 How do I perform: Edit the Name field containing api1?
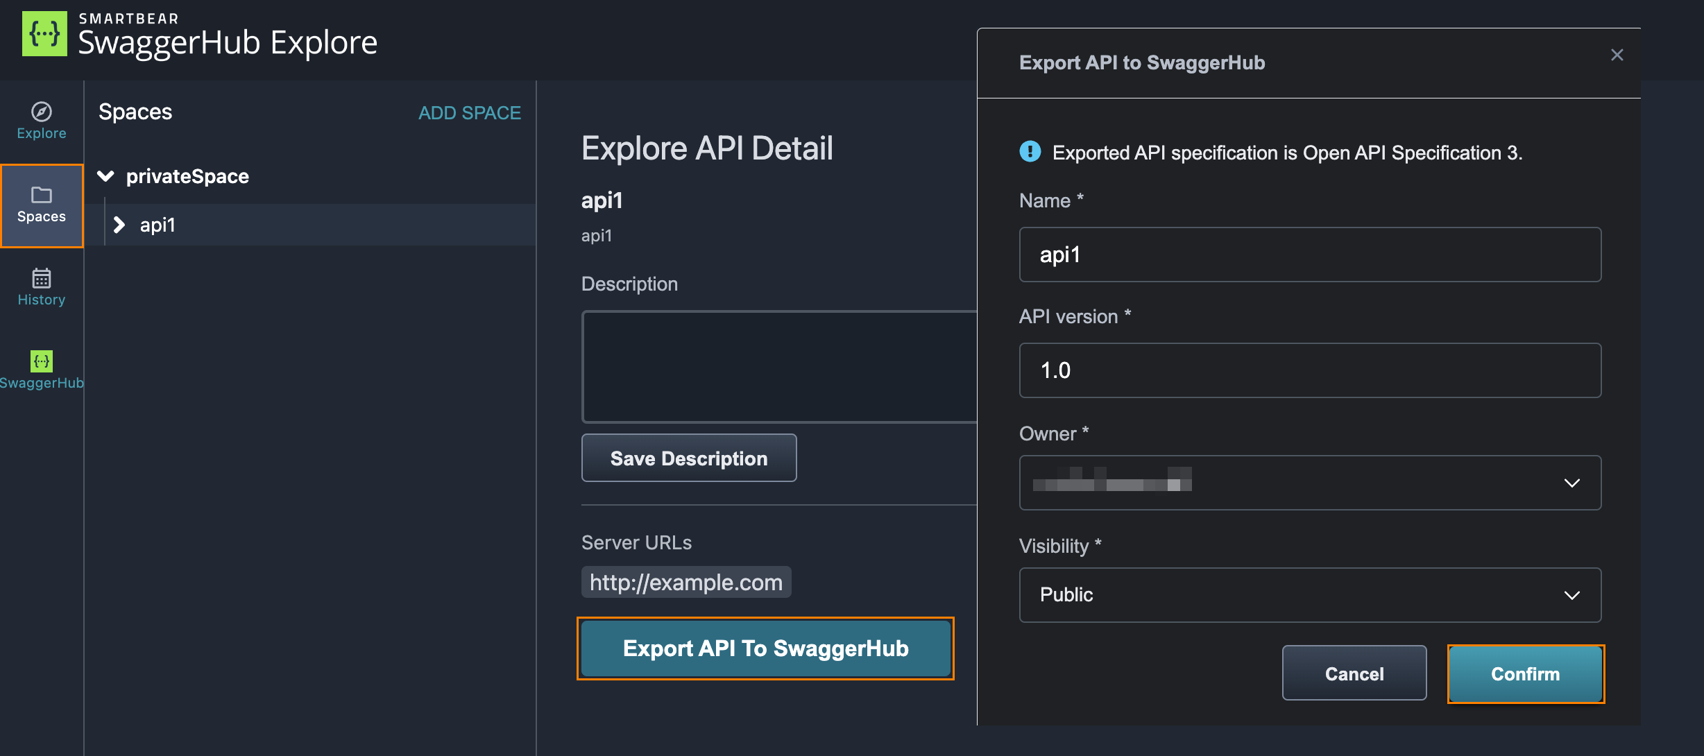[x=1310, y=255]
